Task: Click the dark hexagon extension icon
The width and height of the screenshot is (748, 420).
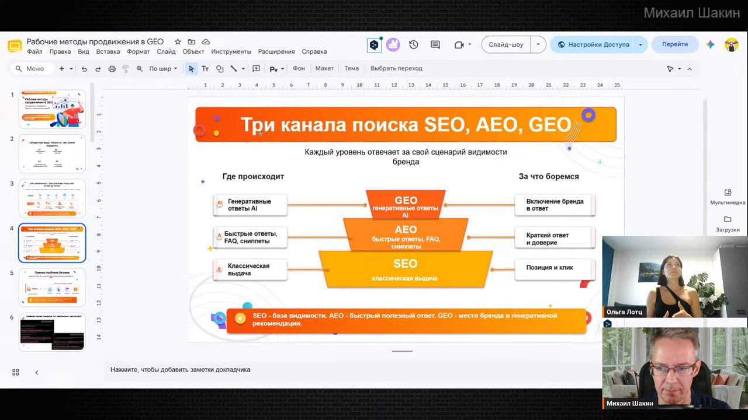Action: (x=374, y=45)
